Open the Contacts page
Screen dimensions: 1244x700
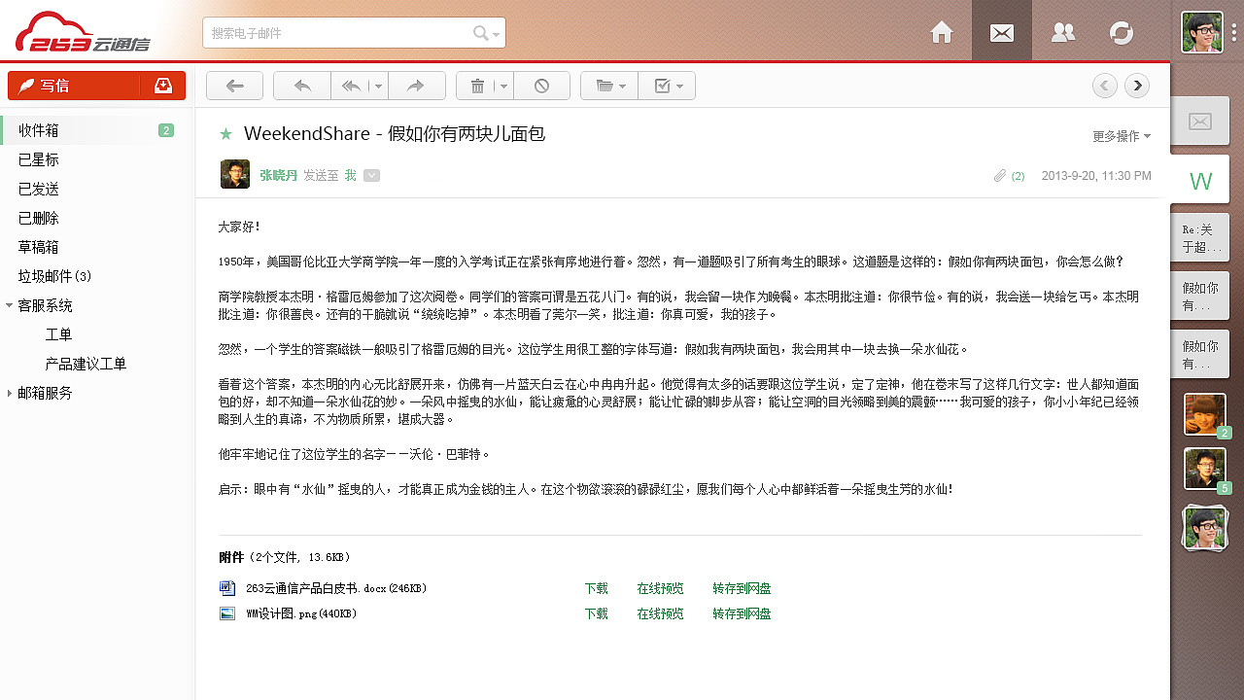1062,32
